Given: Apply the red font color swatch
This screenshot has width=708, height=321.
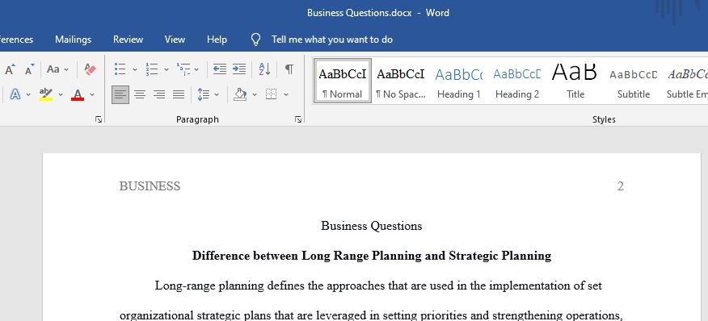Looking at the screenshot, I should [x=78, y=94].
